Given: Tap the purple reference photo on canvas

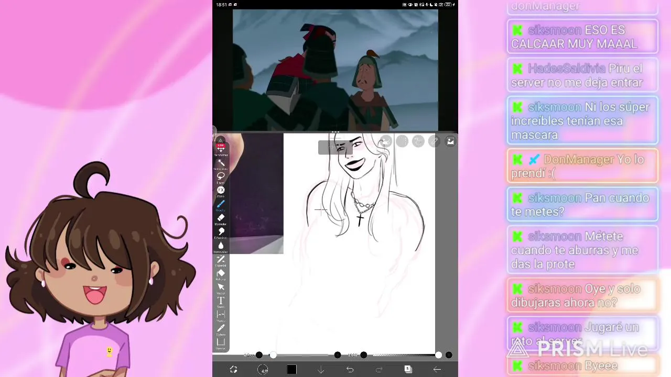Looking at the screenshot, I should point(257,194).
